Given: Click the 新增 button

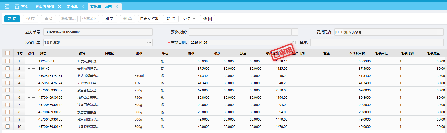Looking at the screenshot, I should 12,19.
